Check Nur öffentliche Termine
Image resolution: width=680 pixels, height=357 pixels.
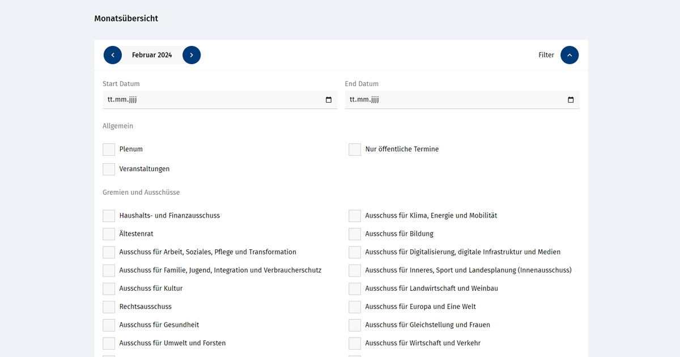click(355, 150)
